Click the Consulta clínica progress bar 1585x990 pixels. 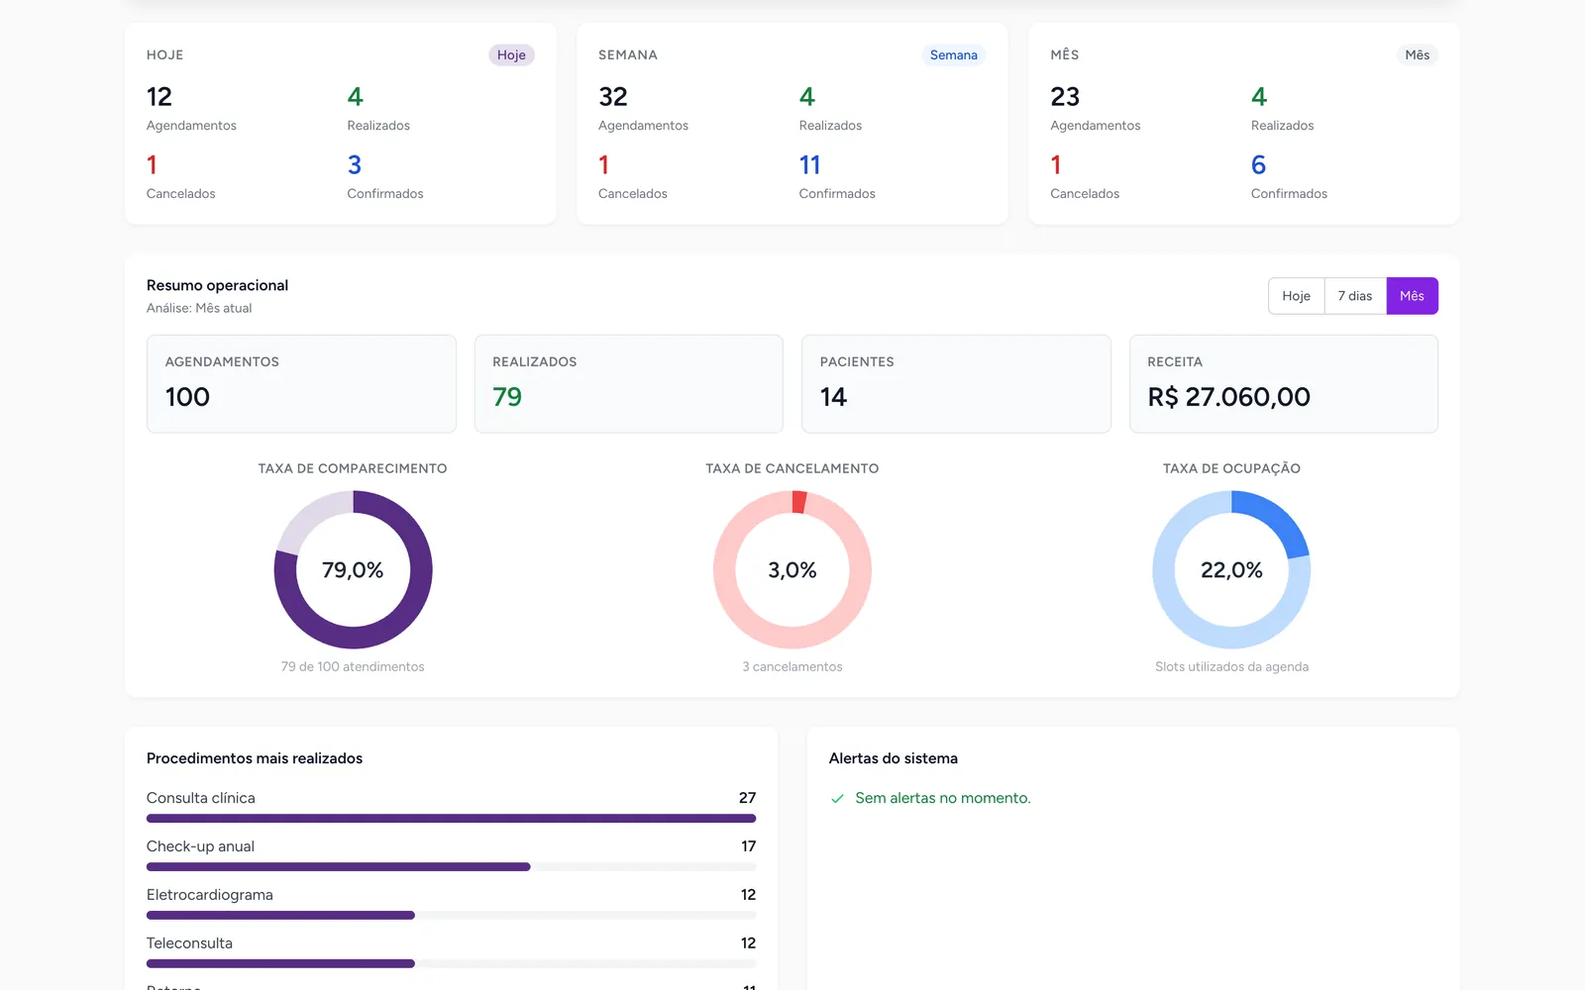[x=451, y=819]
